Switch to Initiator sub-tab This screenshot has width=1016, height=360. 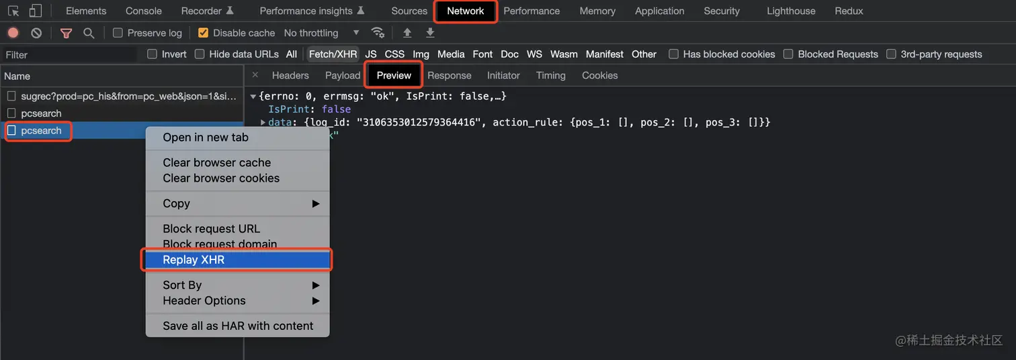click(503, 75)
